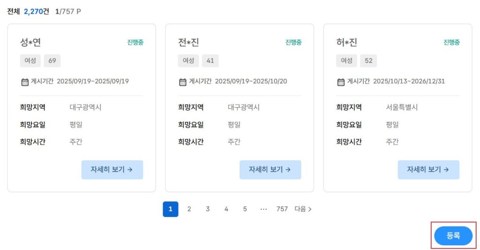Click calendar icon in 전*진 card
The image size is (480, 250).
tap(183, 82)
